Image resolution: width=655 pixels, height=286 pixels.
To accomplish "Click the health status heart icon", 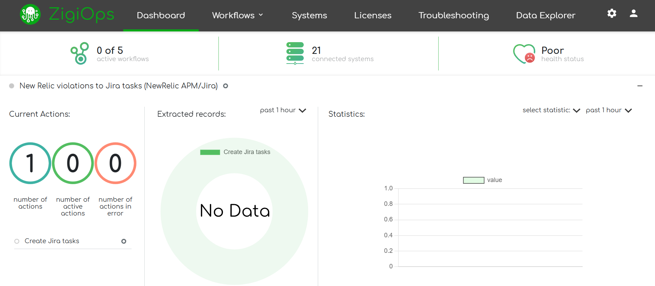I will [524, 54].
